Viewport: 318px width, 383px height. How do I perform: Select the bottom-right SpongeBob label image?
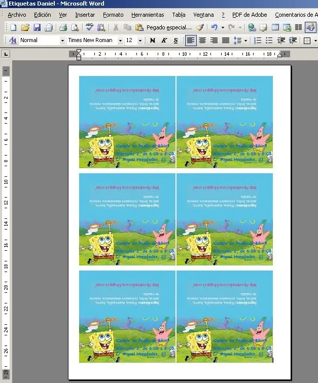[x=225, y=316]
